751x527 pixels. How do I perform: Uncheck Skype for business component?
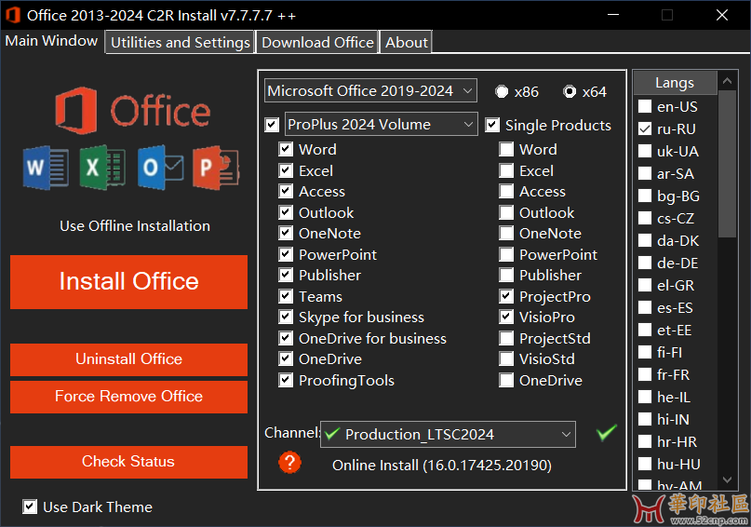[286, 317]
